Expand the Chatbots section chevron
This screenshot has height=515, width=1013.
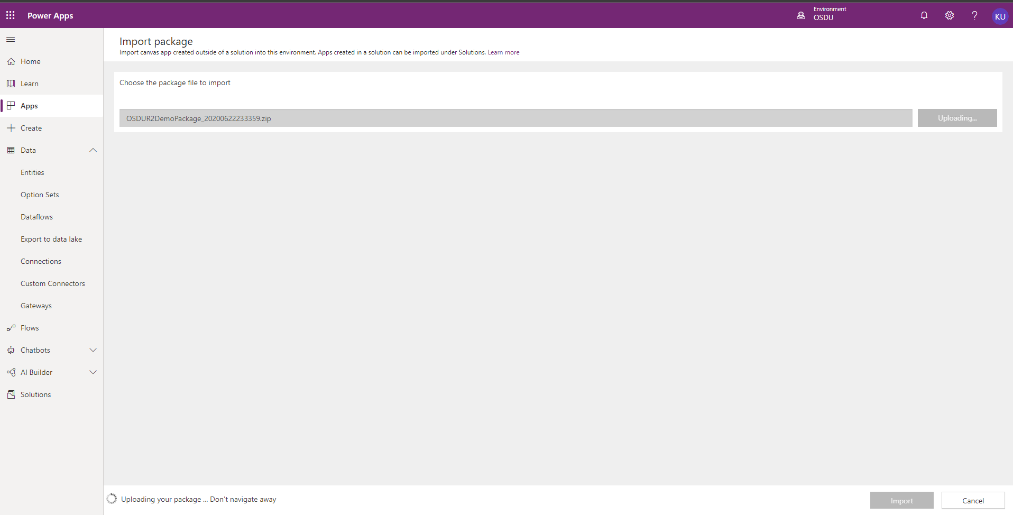click(93, 350)
